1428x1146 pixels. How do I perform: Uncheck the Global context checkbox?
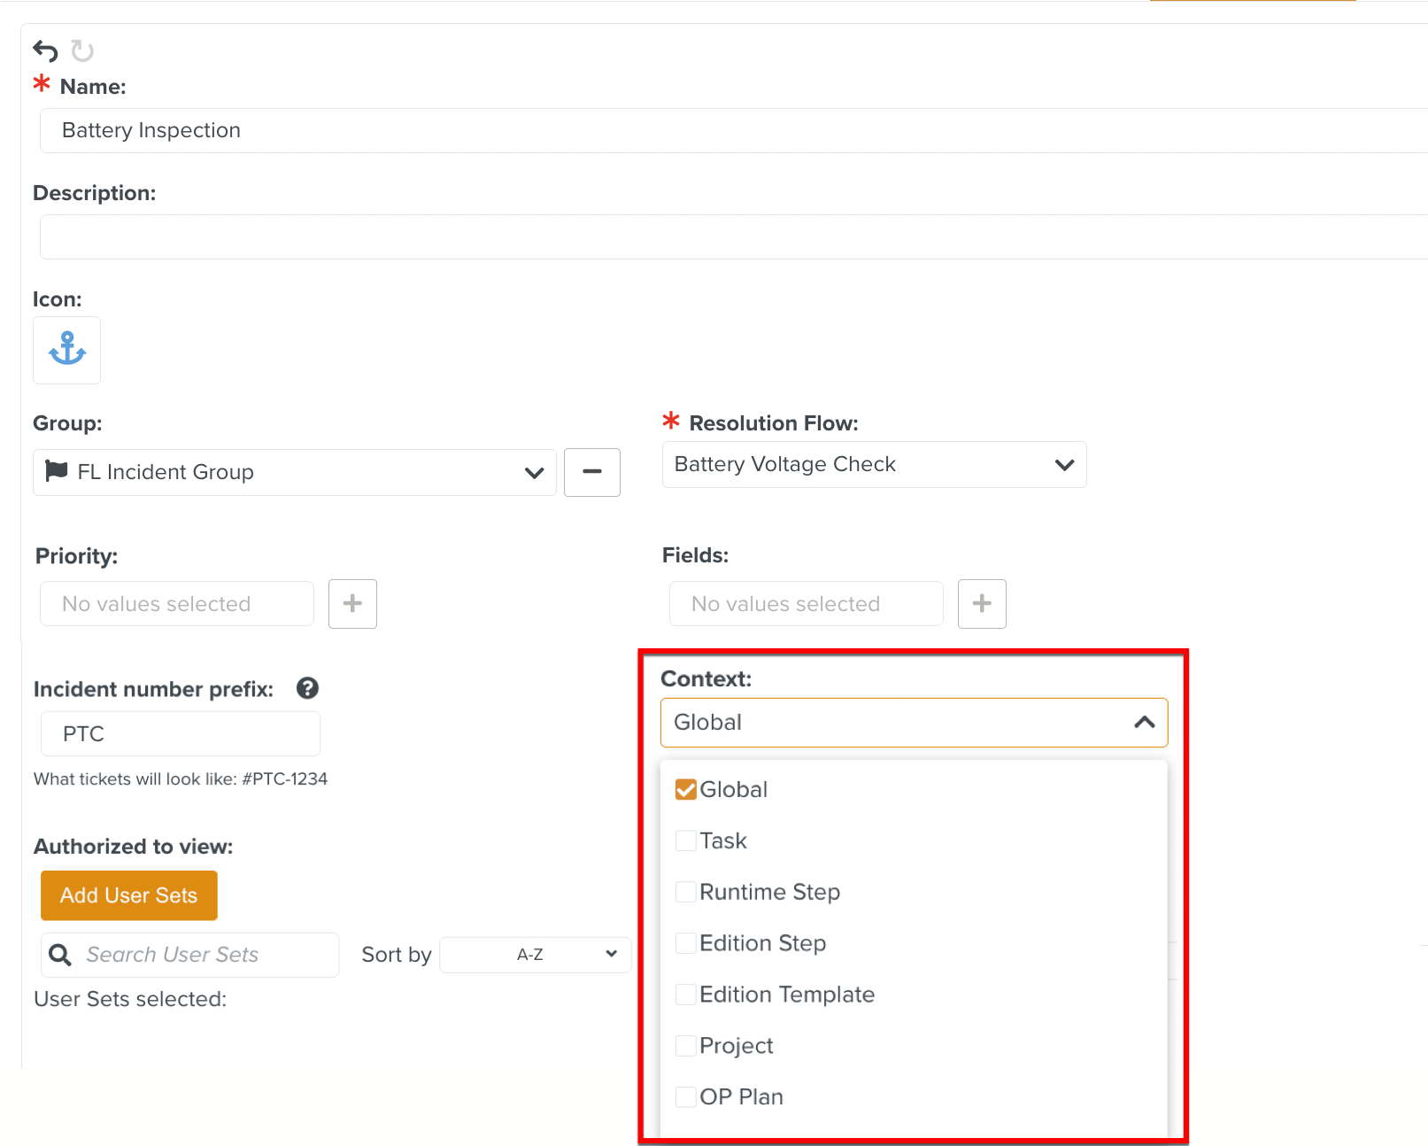[686, 789]
